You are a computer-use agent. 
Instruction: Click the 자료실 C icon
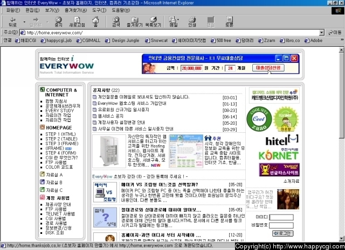(42, 190)
